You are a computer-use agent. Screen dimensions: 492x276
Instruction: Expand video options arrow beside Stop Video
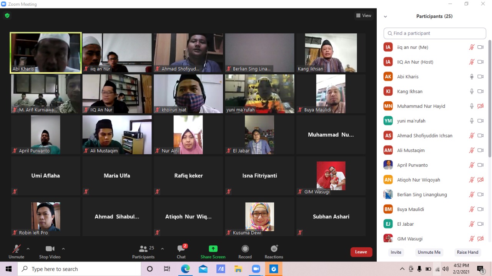point(63,249)
